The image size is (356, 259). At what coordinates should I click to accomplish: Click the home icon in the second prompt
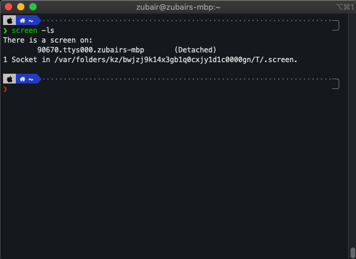(22, 79)
